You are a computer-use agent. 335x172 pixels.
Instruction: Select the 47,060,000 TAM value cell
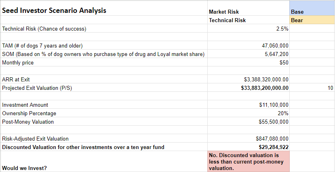coord(249,46)
